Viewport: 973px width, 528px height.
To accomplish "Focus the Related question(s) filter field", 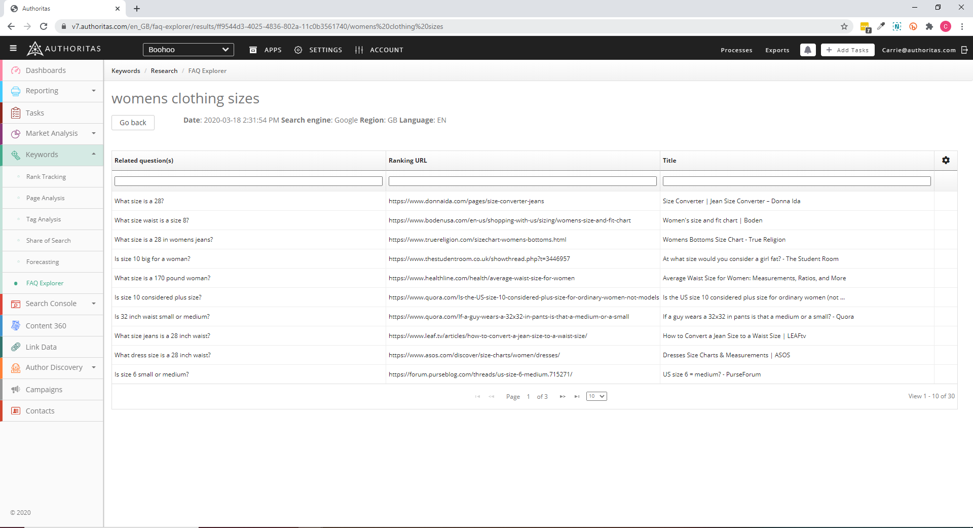I will tap(248, 181).
